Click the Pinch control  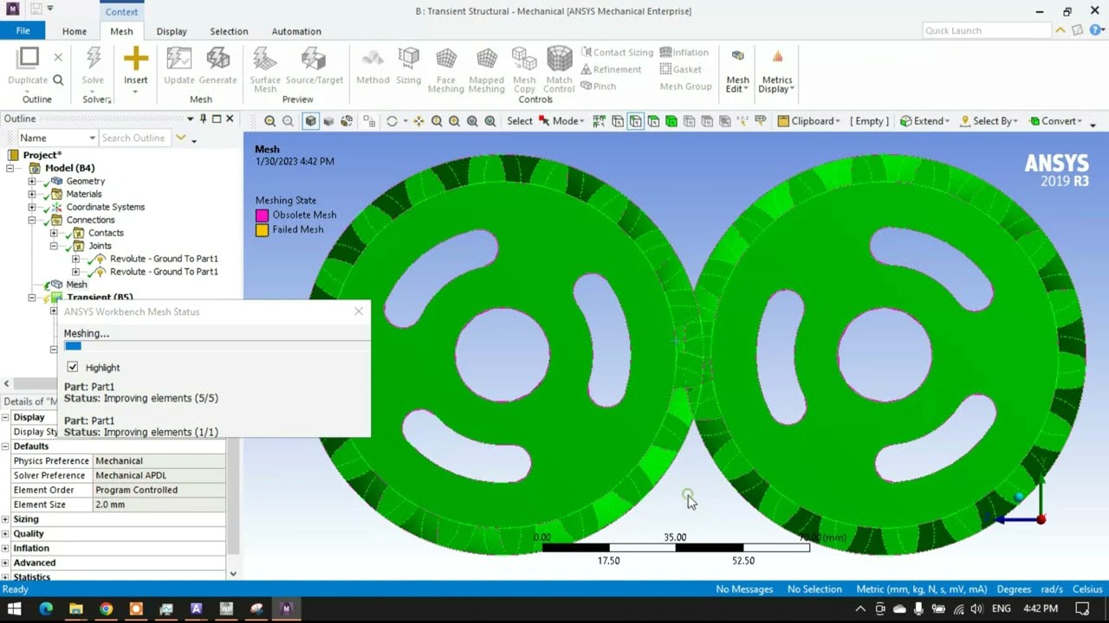click(x=598, y=86)
